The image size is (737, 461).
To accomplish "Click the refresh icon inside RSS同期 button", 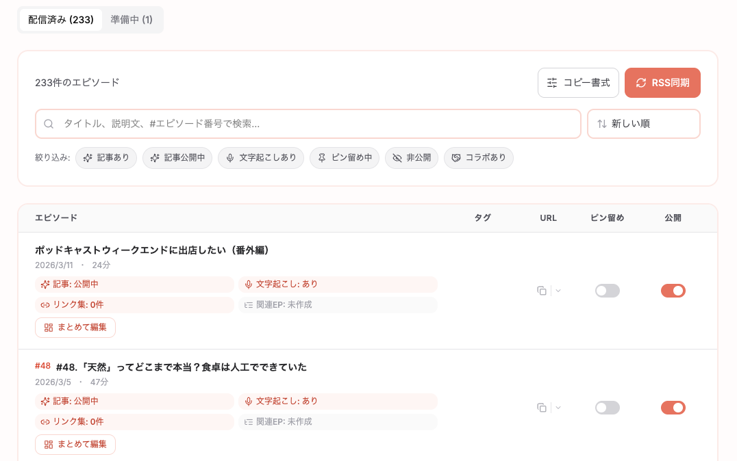I will tap(642, 82).
